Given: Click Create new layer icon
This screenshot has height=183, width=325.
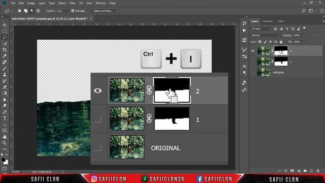Looking at the screenshot, I should 311,171.
